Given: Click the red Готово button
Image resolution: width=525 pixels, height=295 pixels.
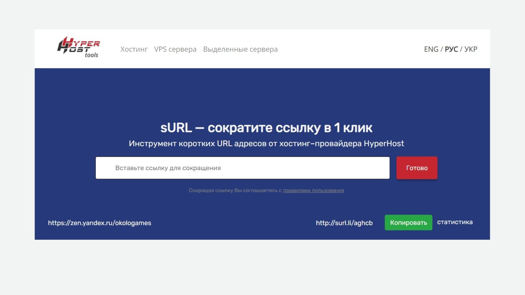Looking at the screenshot, I should 417,168.
